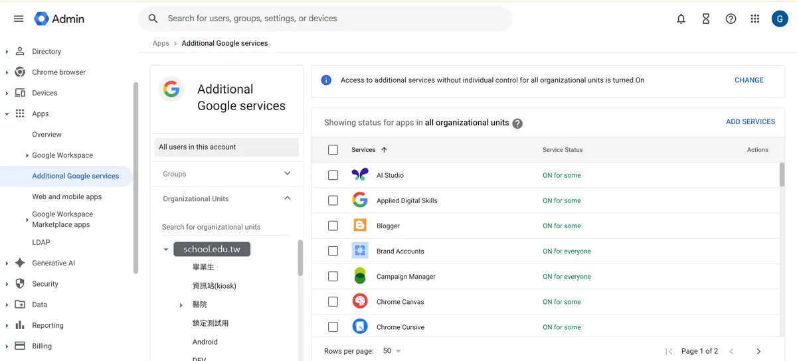Select the 資訊站(kiosk) organizational unit
Viewport: 797px width, 361px height.
point(215,285)
